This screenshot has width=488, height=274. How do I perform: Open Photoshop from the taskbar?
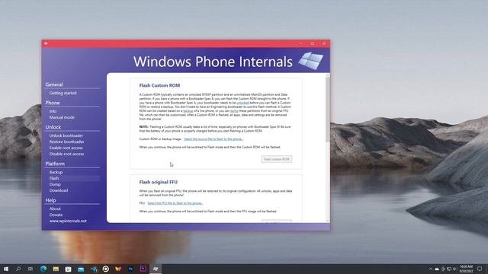click(x=130, y=269)
